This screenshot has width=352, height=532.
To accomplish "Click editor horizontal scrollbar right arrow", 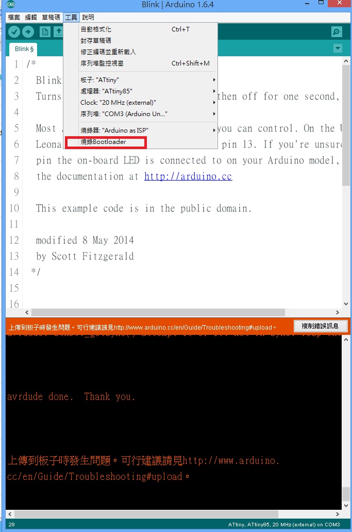I will (x=338, y=313).
